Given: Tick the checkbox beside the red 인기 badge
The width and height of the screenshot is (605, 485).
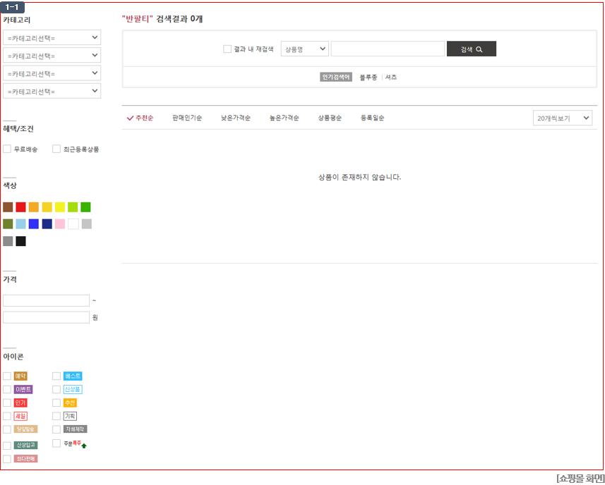Looking at the screenshot, I should pos(7,403).
